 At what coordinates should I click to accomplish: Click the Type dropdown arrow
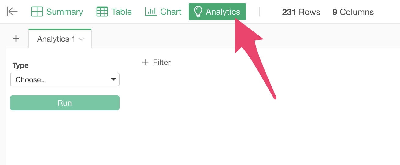[x=113, y=80]
